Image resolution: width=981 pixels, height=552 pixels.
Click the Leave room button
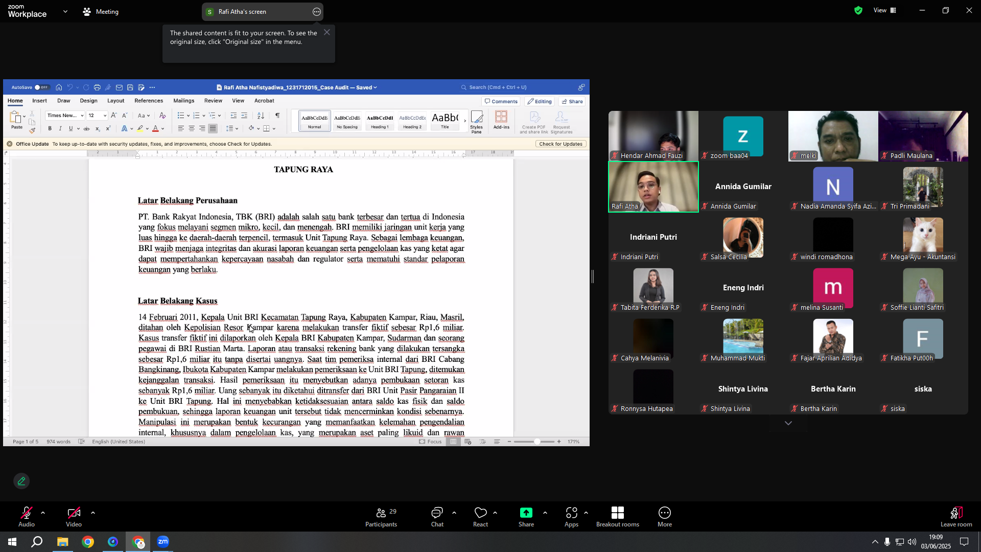956,516
